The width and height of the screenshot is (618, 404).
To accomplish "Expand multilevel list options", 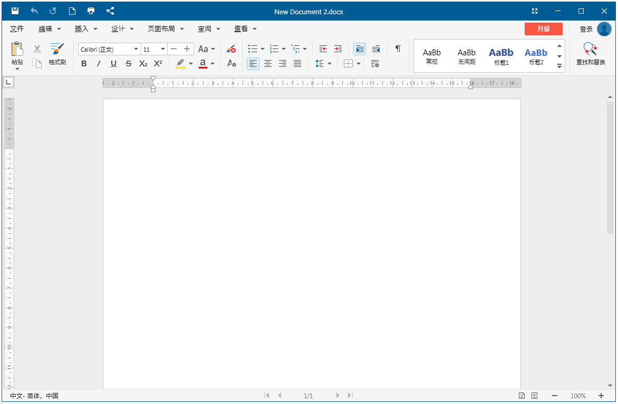I will tap(305, 49).
